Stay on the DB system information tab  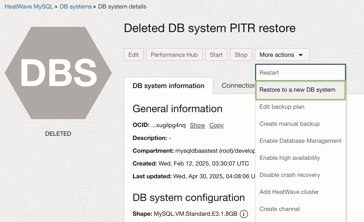pos(168,85)
